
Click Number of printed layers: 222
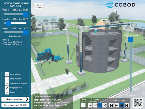pyautogui.click(x=50, y=105)
